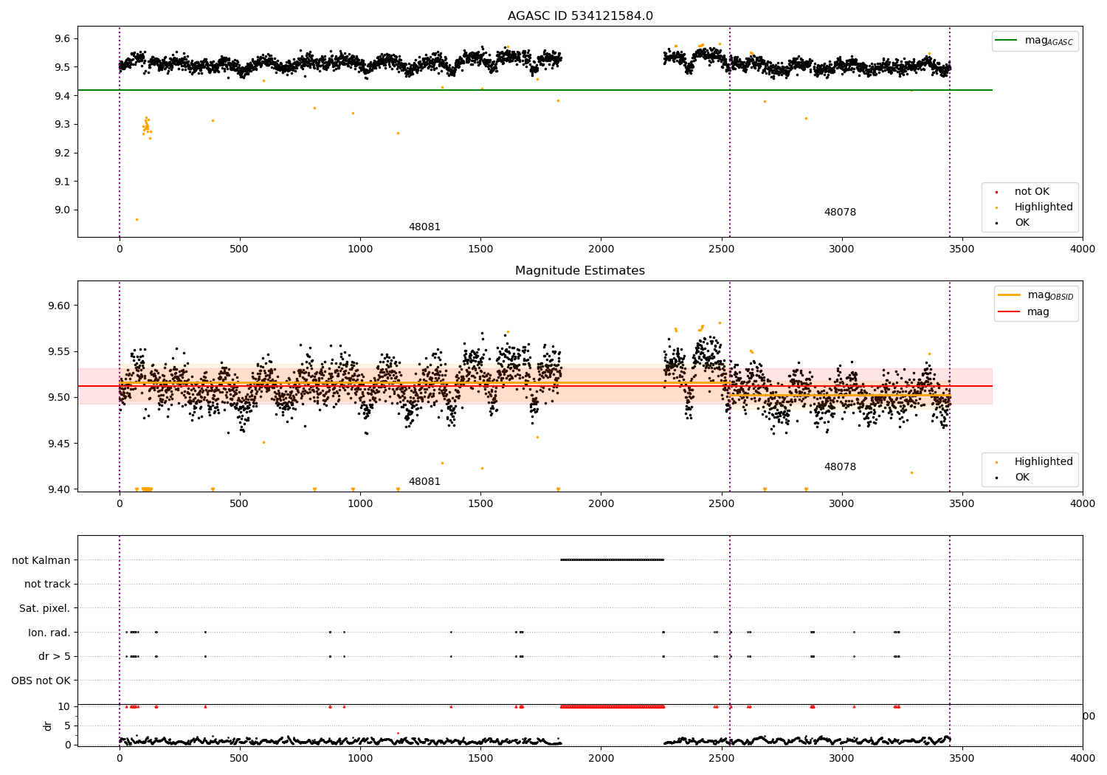
Task: Click the "dr > 5" row label
Action: [x=55, y=657]
